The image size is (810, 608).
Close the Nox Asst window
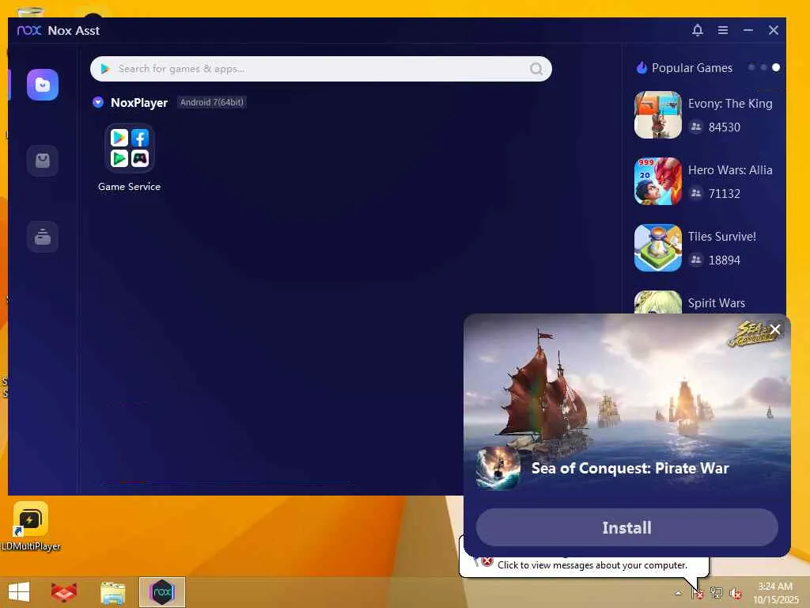774,30
